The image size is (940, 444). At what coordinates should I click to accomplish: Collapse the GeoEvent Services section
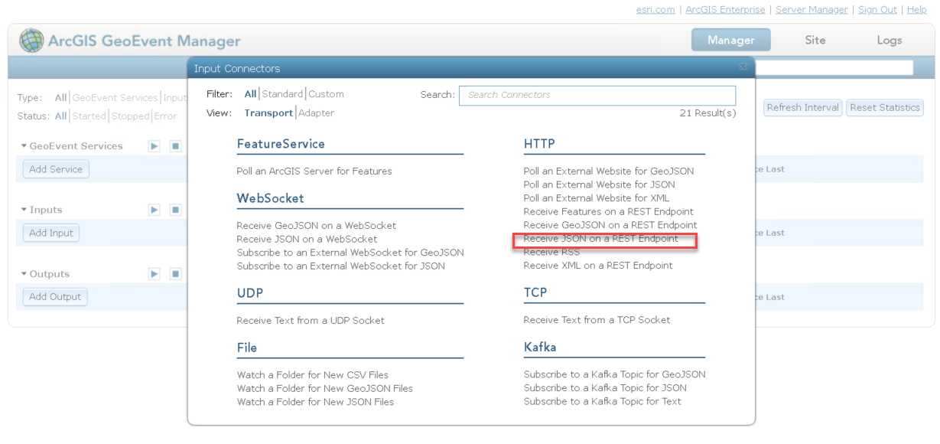click(24, 145)
